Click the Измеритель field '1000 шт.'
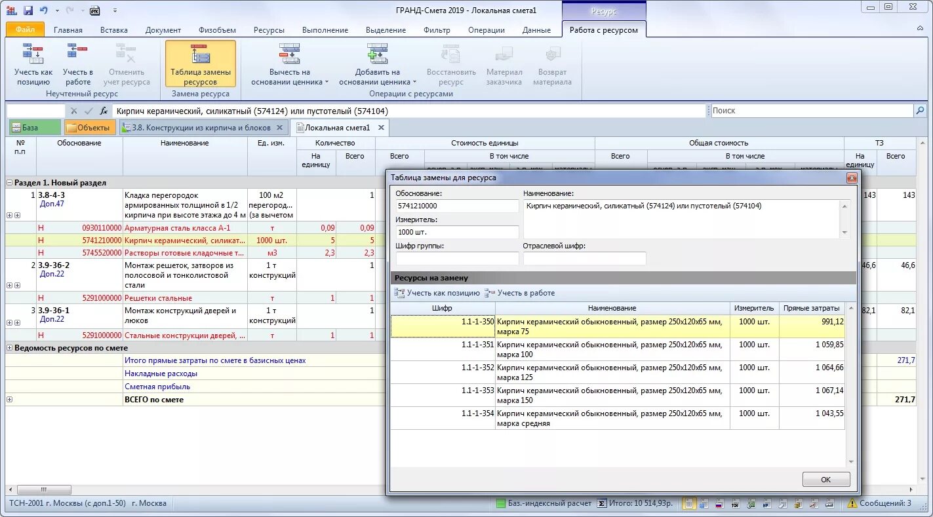933x517 pixels. pos(457,232)
